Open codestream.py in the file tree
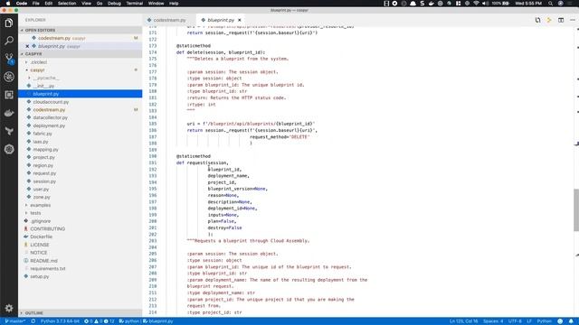This screenshot has height=325, width=579. (x=49, y=110)
